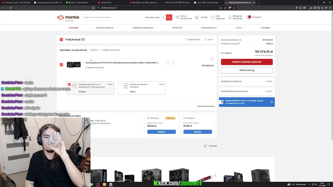Expand Dodaj kod rabatowy with + DODAJ

[268, 81]
